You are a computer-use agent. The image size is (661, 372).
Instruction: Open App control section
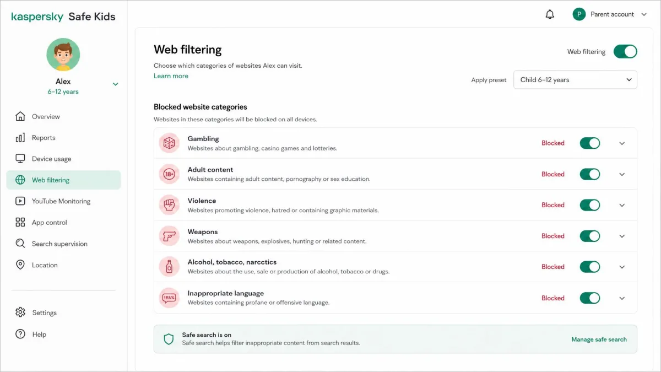[63, 223]
